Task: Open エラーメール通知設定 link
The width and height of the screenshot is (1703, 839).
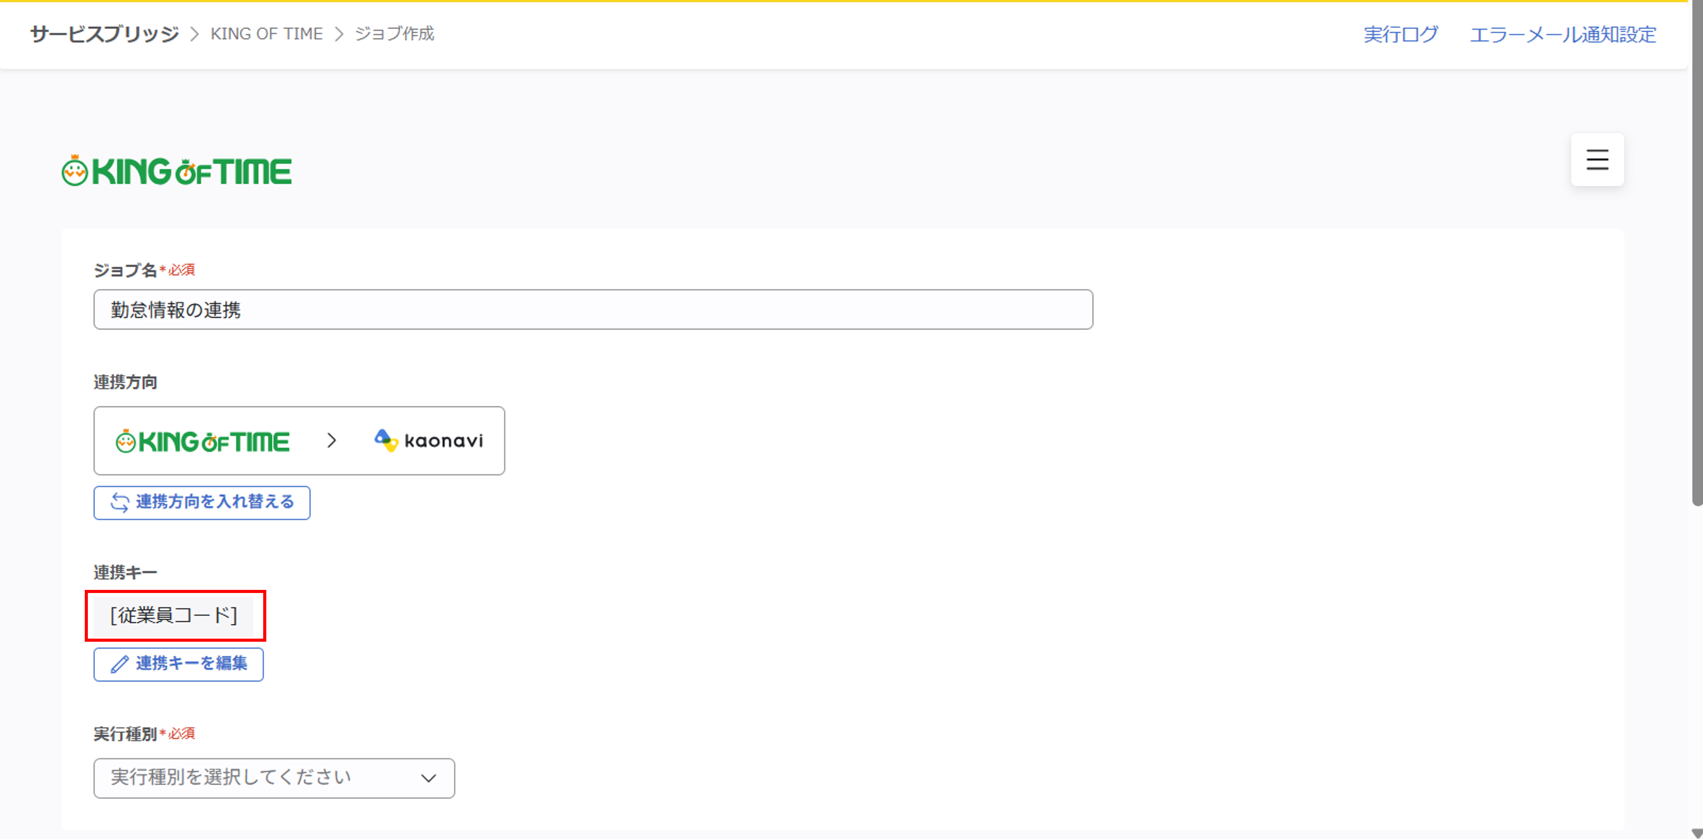Action: pyautogui.click(x=1562, y=34)
